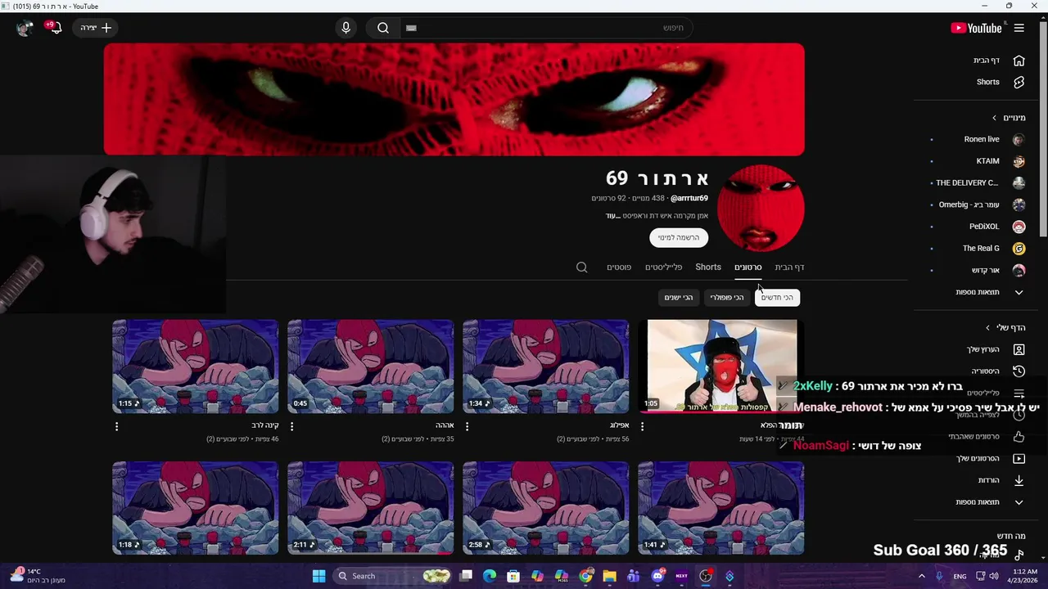Start voice search with the microphone icon
This screenshot has width=1048, height=589.
pos(346,28)
